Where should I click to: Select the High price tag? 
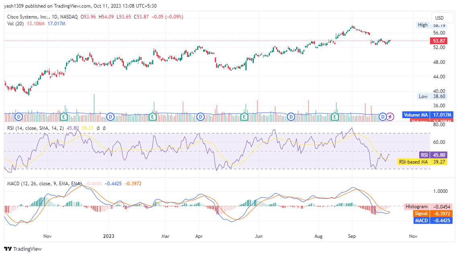[423, 25]
